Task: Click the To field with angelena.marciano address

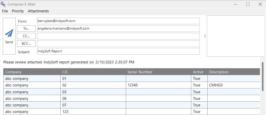Action: [118, 29]
